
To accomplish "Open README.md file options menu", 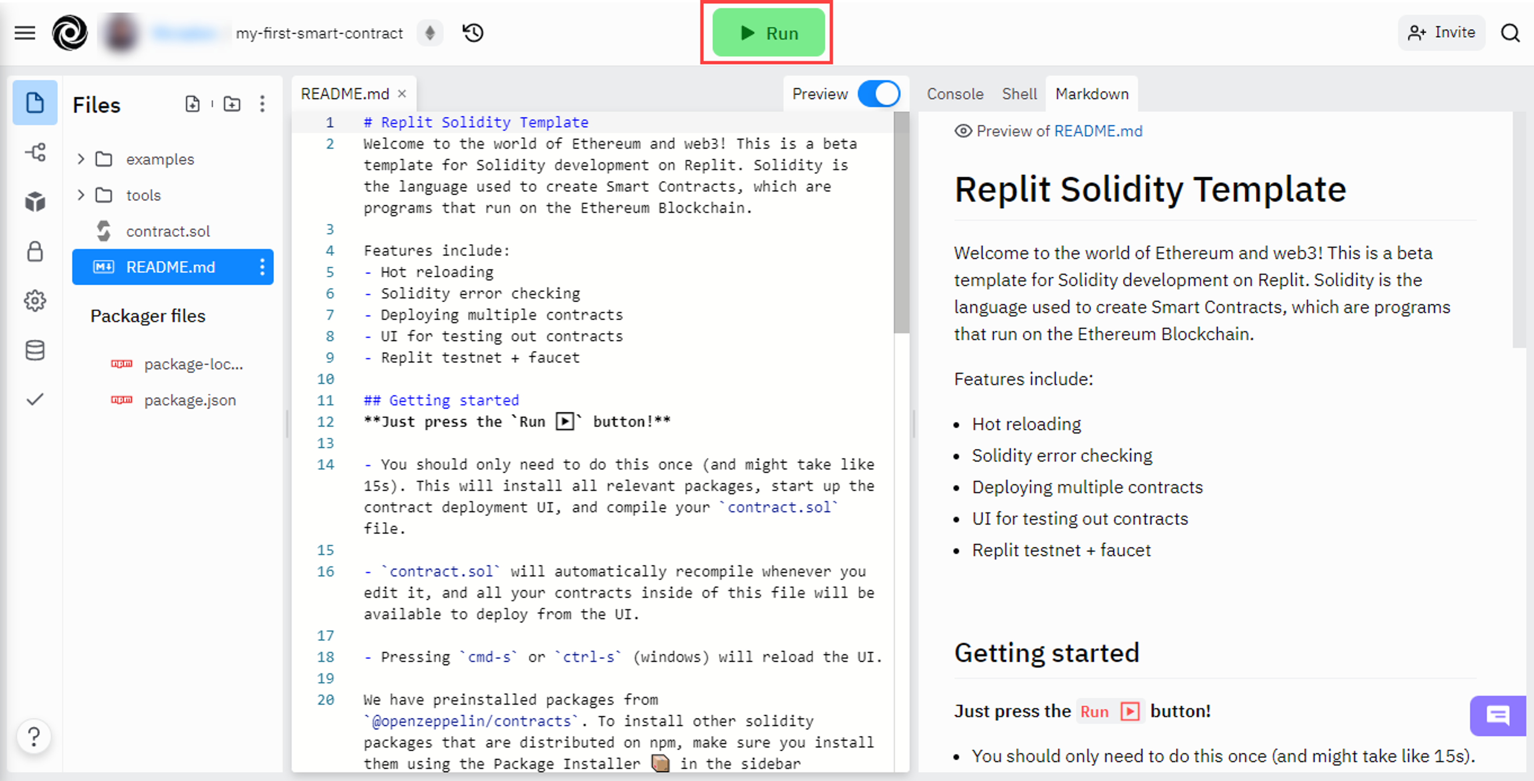I will coord(262,267).
